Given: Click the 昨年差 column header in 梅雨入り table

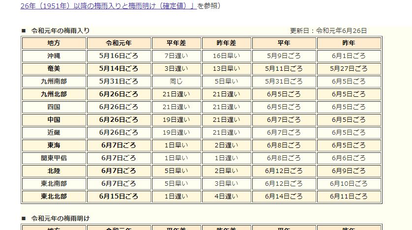Looking at the screenshot, I should click(226, 43).
